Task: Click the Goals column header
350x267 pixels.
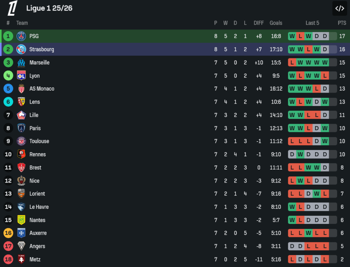Action: [276, 23]
